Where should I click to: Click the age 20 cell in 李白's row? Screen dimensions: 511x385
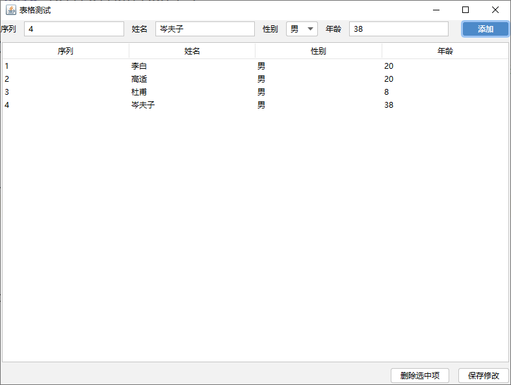tap(445, 66)
